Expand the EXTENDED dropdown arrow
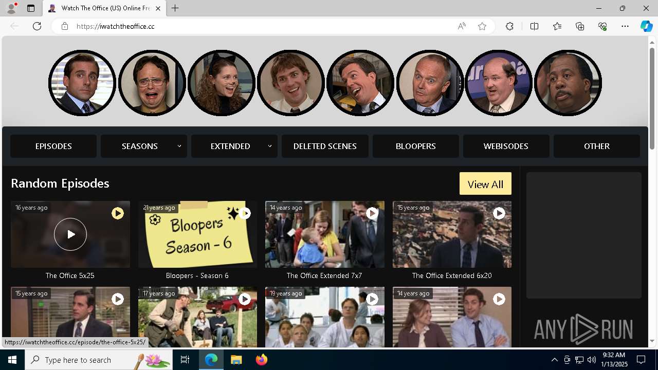 coord(270,146)
